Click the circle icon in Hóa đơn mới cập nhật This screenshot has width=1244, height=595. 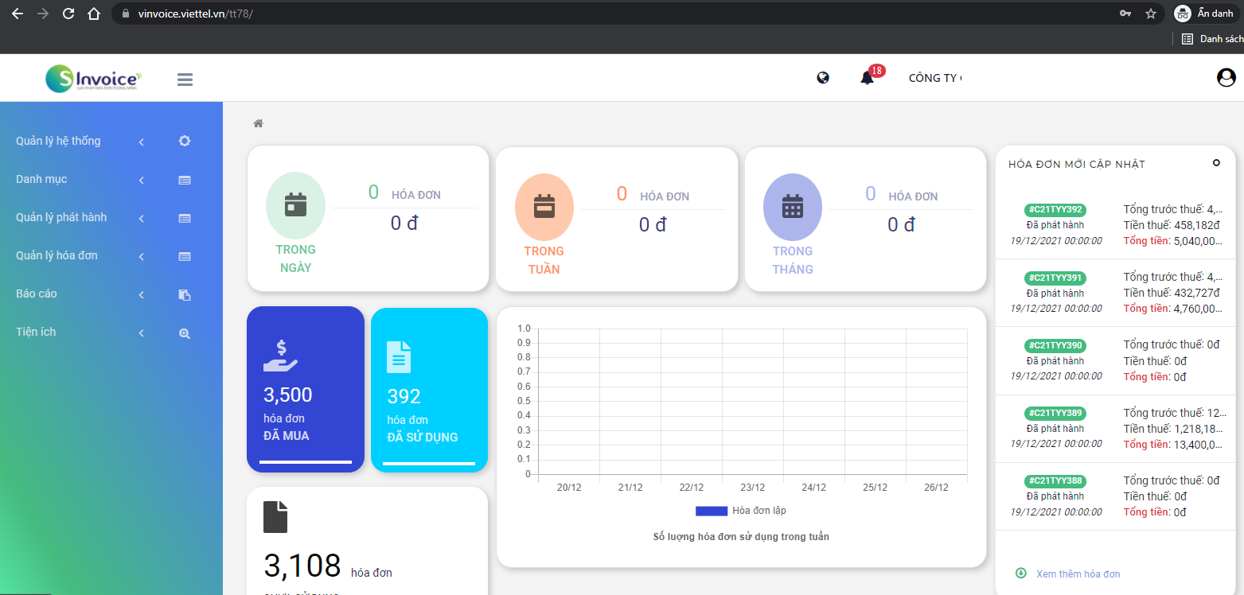tap(1216, 163)
